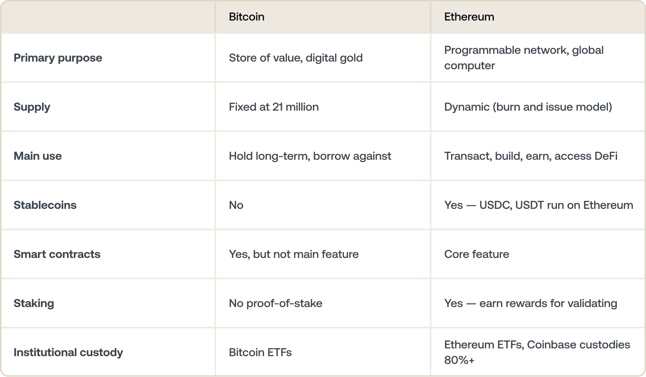Click the 'Bitcoin ETFs' cell
This screenshot has height=377, width=646.
click(x=260, y=352)
